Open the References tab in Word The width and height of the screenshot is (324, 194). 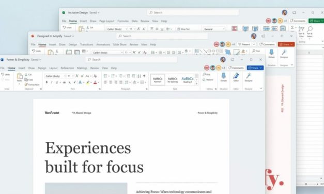[x=67, y=68]
